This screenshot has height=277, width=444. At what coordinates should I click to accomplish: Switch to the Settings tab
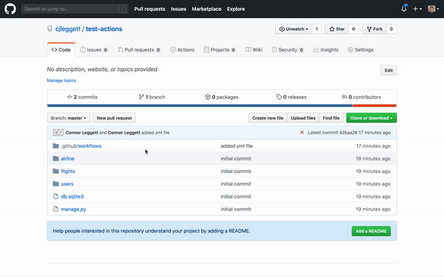click(360, 49)
